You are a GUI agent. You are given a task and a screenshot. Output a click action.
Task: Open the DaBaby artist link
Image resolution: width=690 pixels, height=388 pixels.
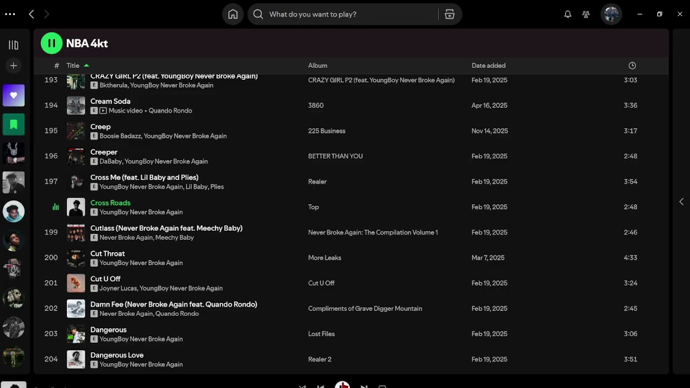(111, 161)
